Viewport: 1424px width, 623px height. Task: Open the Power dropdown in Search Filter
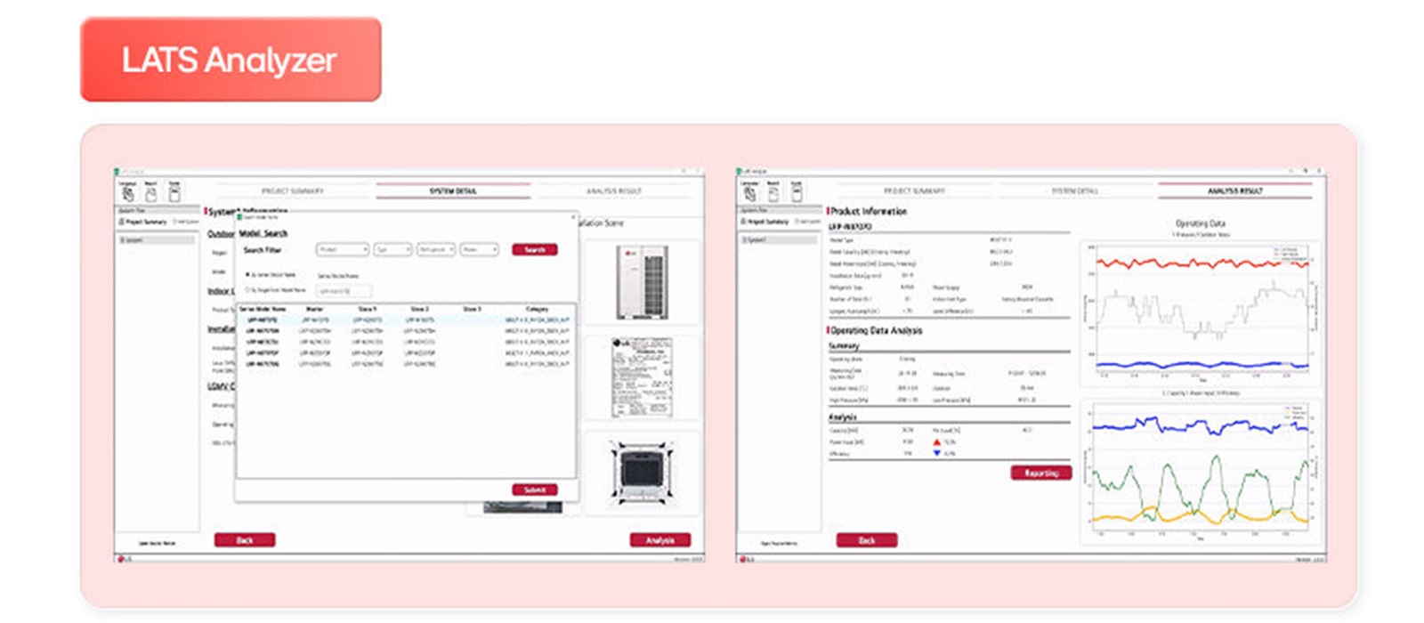tap(480, 250)
